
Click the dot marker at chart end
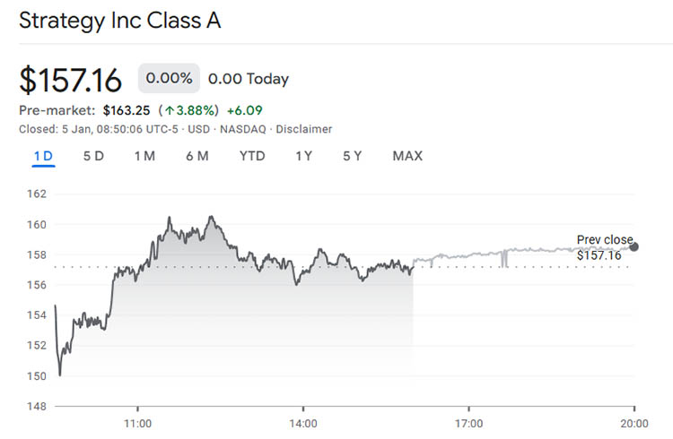pos(634,246)
